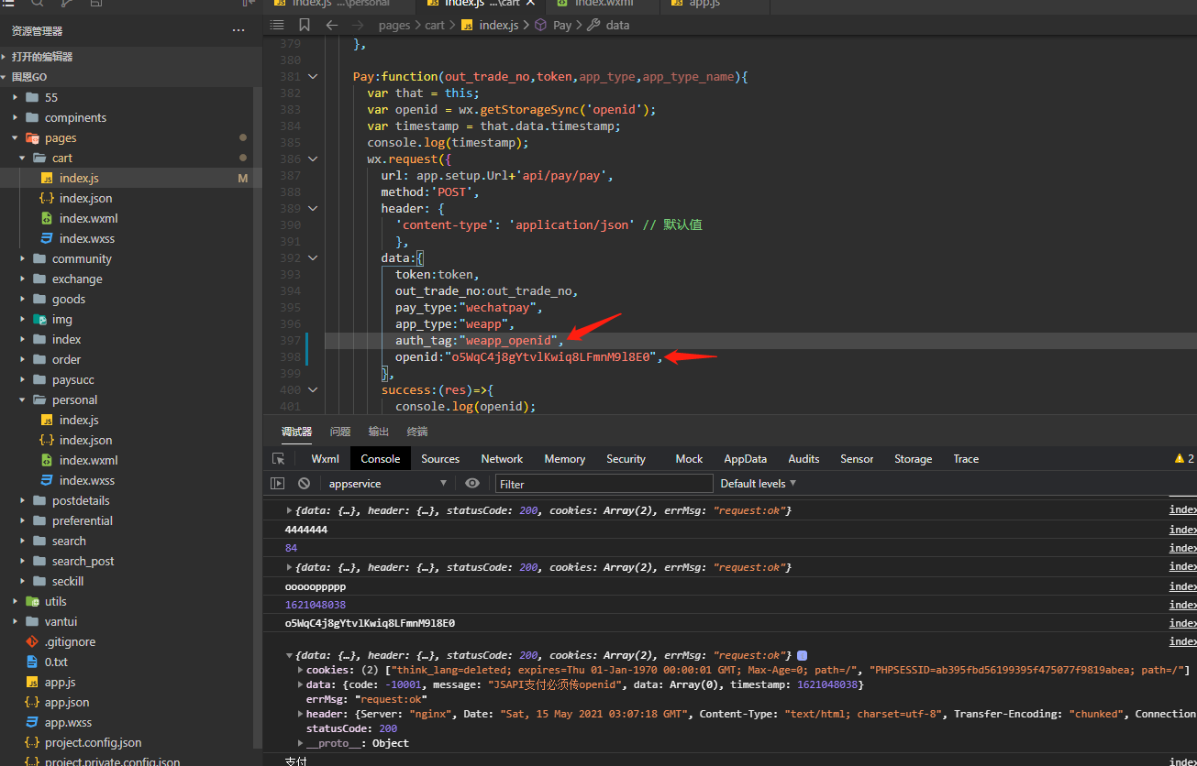Click the index source link on oooooppppp row
Image resolution: width=1197 pixels, height=766 pixels.
pos(1182,586)
